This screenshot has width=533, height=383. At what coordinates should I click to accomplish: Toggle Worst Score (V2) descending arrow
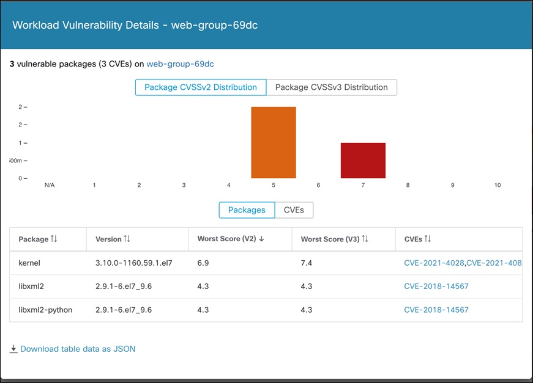coord(261,239)
